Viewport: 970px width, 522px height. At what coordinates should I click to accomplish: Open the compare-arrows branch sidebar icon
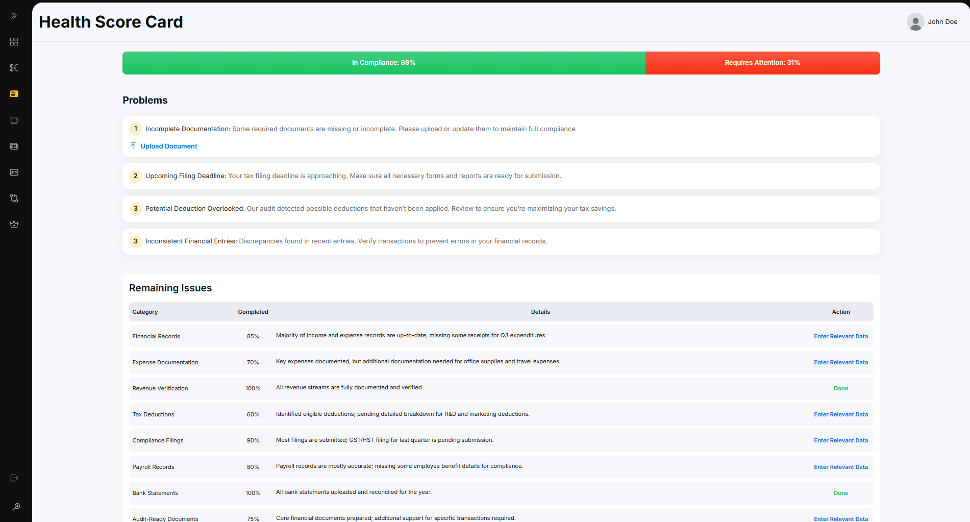[14, 198]
